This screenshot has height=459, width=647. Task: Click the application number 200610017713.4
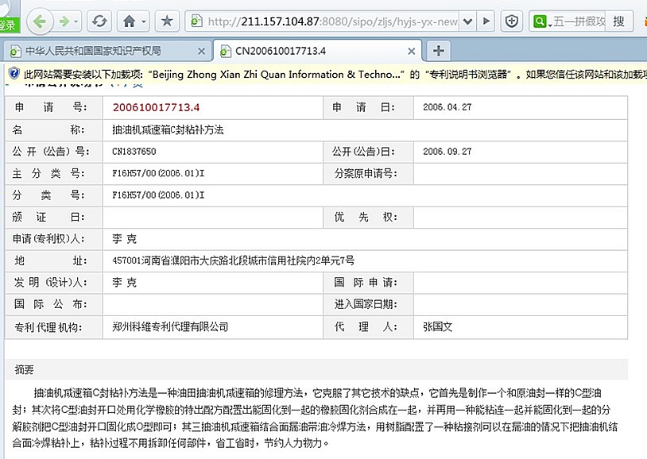[156, 106]
